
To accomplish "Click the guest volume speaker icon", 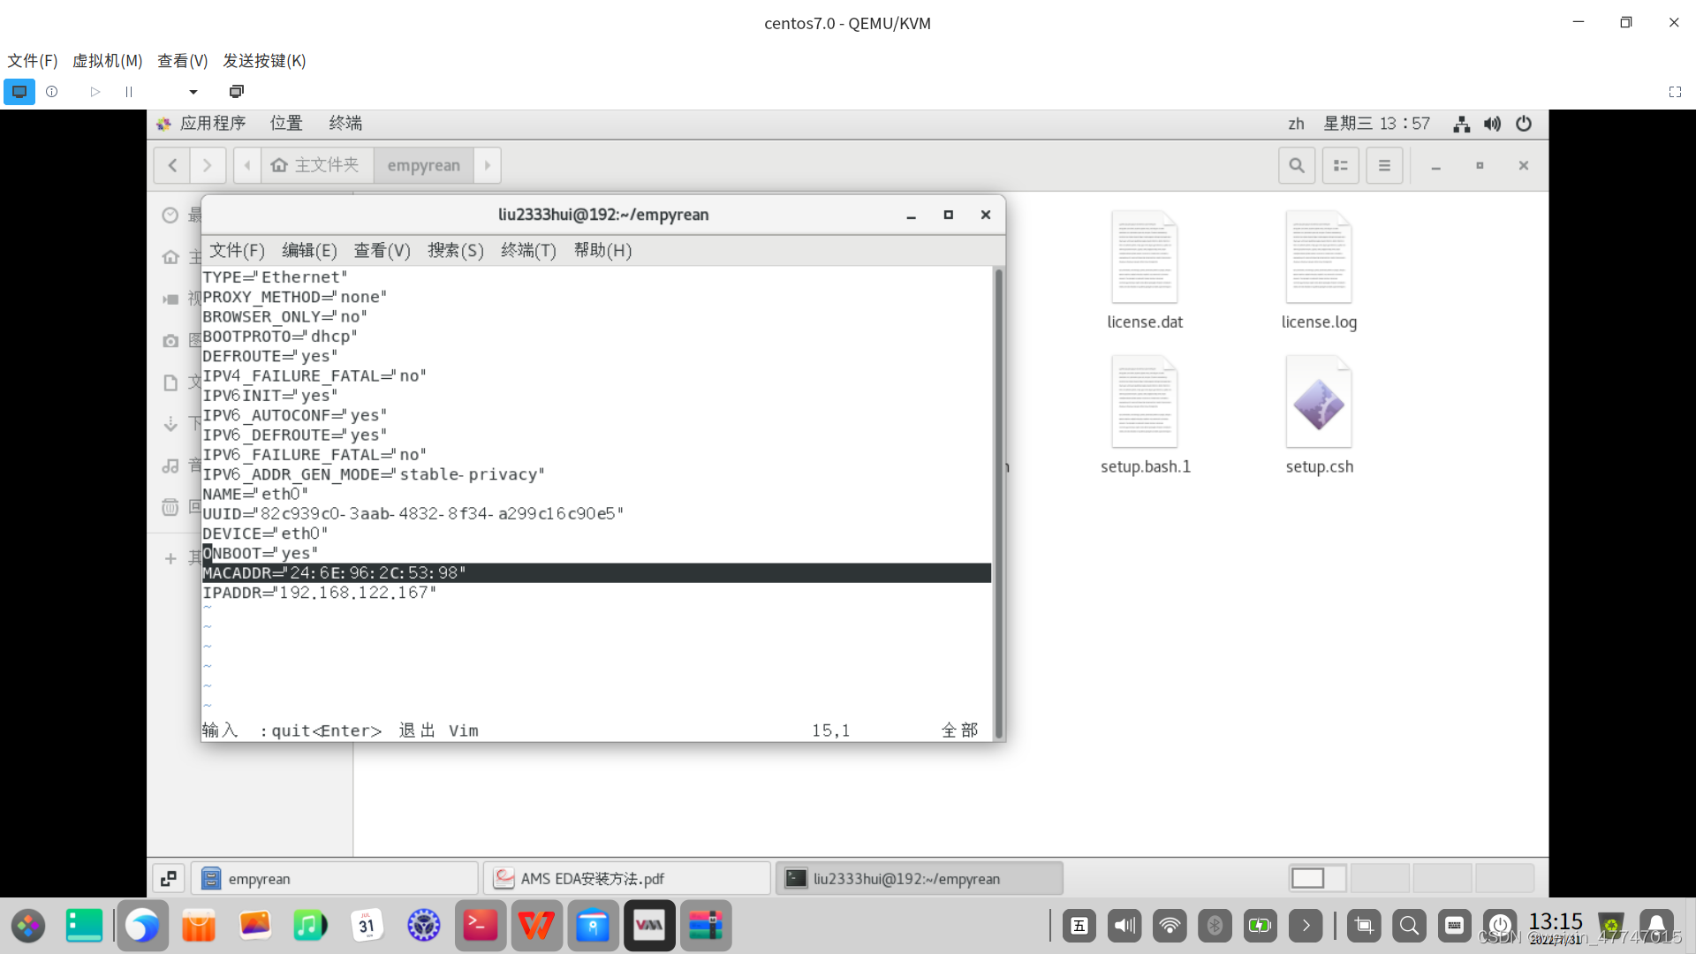I will point(1492,124).
